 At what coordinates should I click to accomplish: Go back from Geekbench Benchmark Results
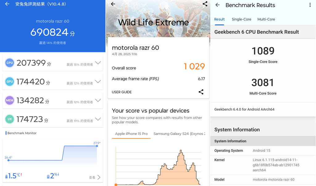click(x=218, y=5)
